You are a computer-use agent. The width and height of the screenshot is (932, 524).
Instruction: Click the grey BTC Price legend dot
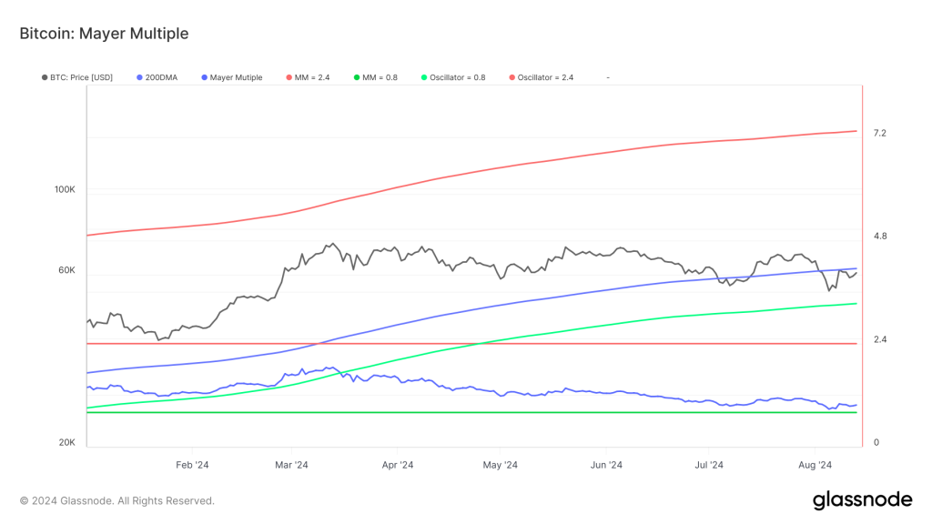(x=46, y=78)
